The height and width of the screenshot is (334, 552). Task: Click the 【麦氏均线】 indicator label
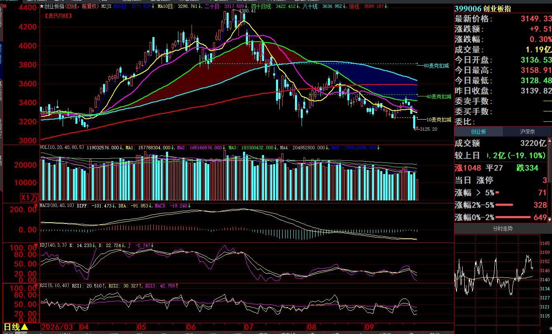tap(58, 16)
